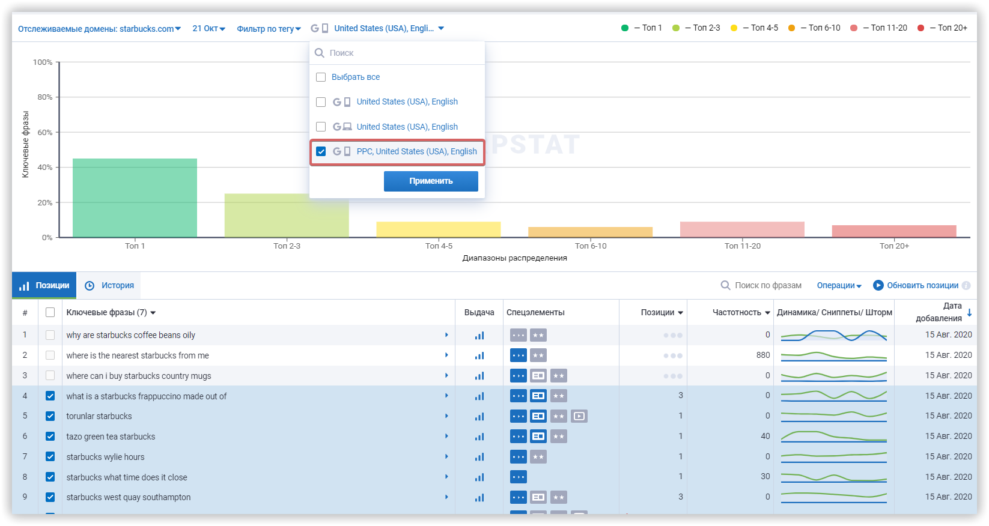This screenshot has height=526, width=989.
Task: Switch to the Позиции tab
Action: (44, 285)
